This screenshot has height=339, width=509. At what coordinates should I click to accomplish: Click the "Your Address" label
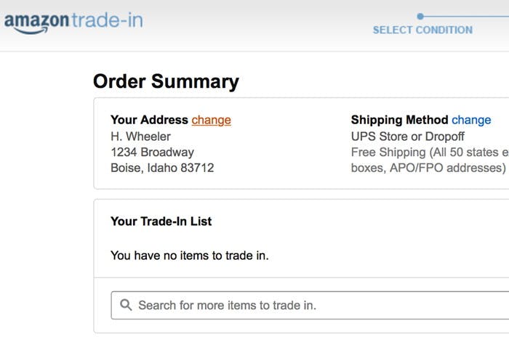149,120
